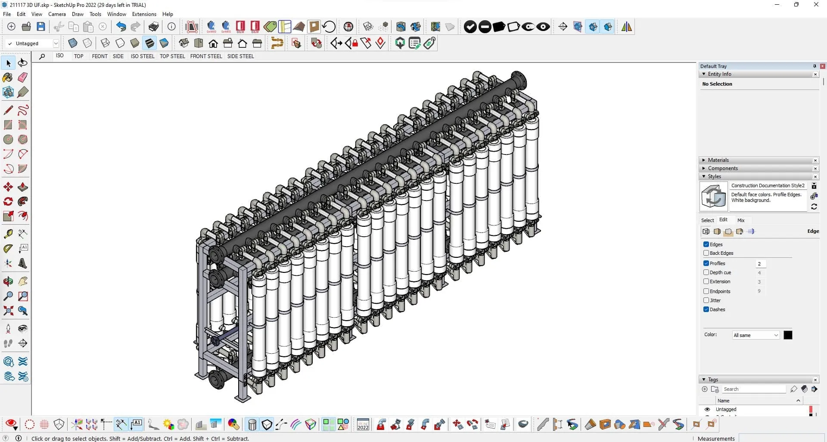Enable the Depth cue checkbox

[x=706, y=272]
